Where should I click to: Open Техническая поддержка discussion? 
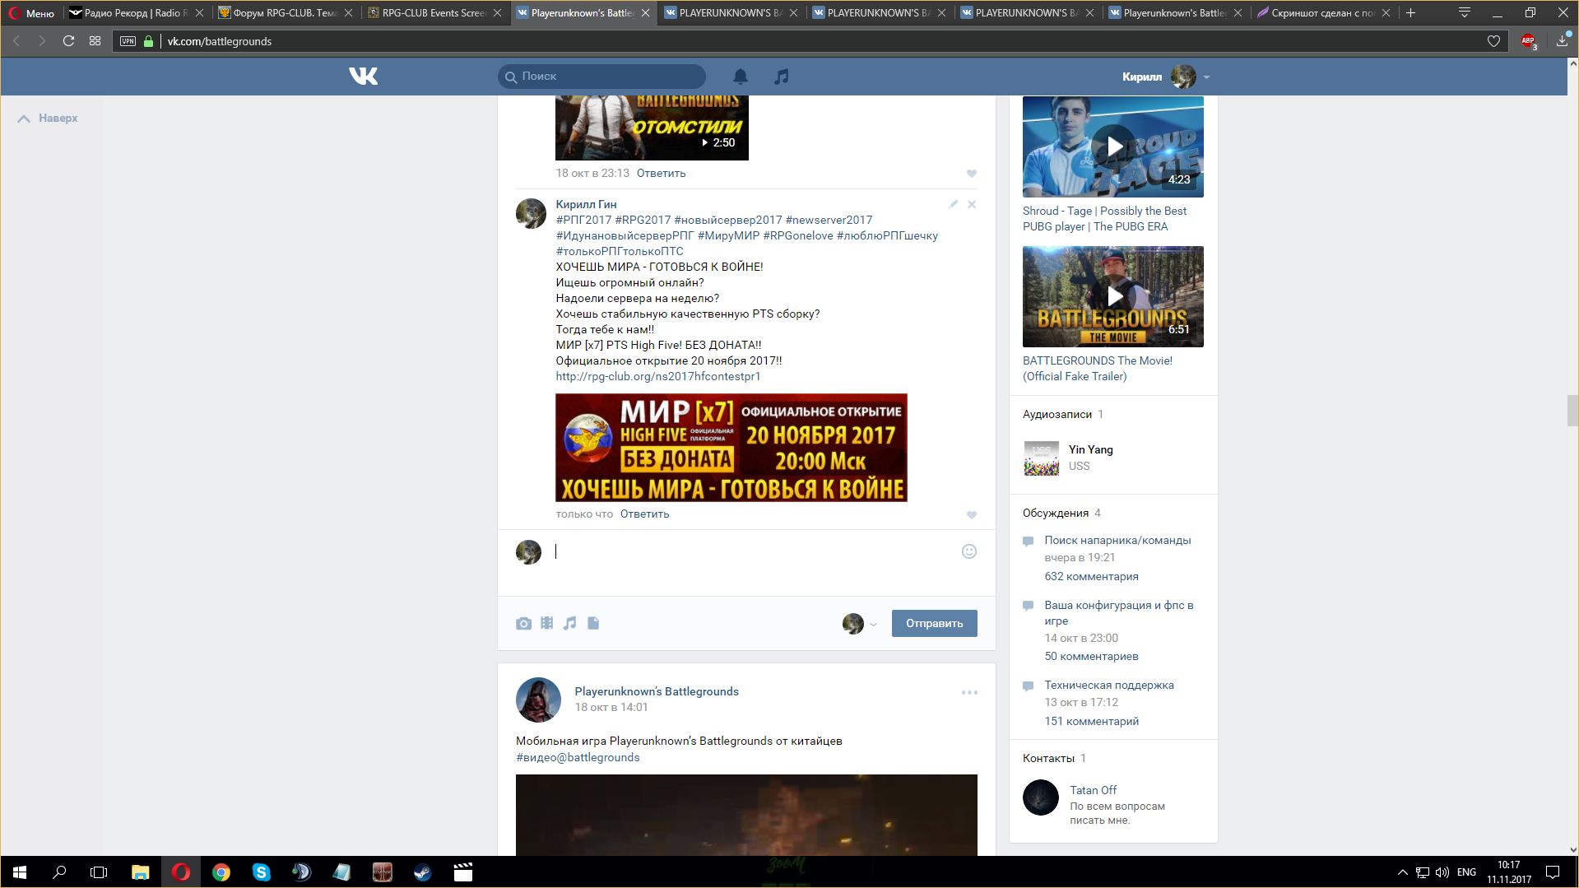(x=1109, y=685)
